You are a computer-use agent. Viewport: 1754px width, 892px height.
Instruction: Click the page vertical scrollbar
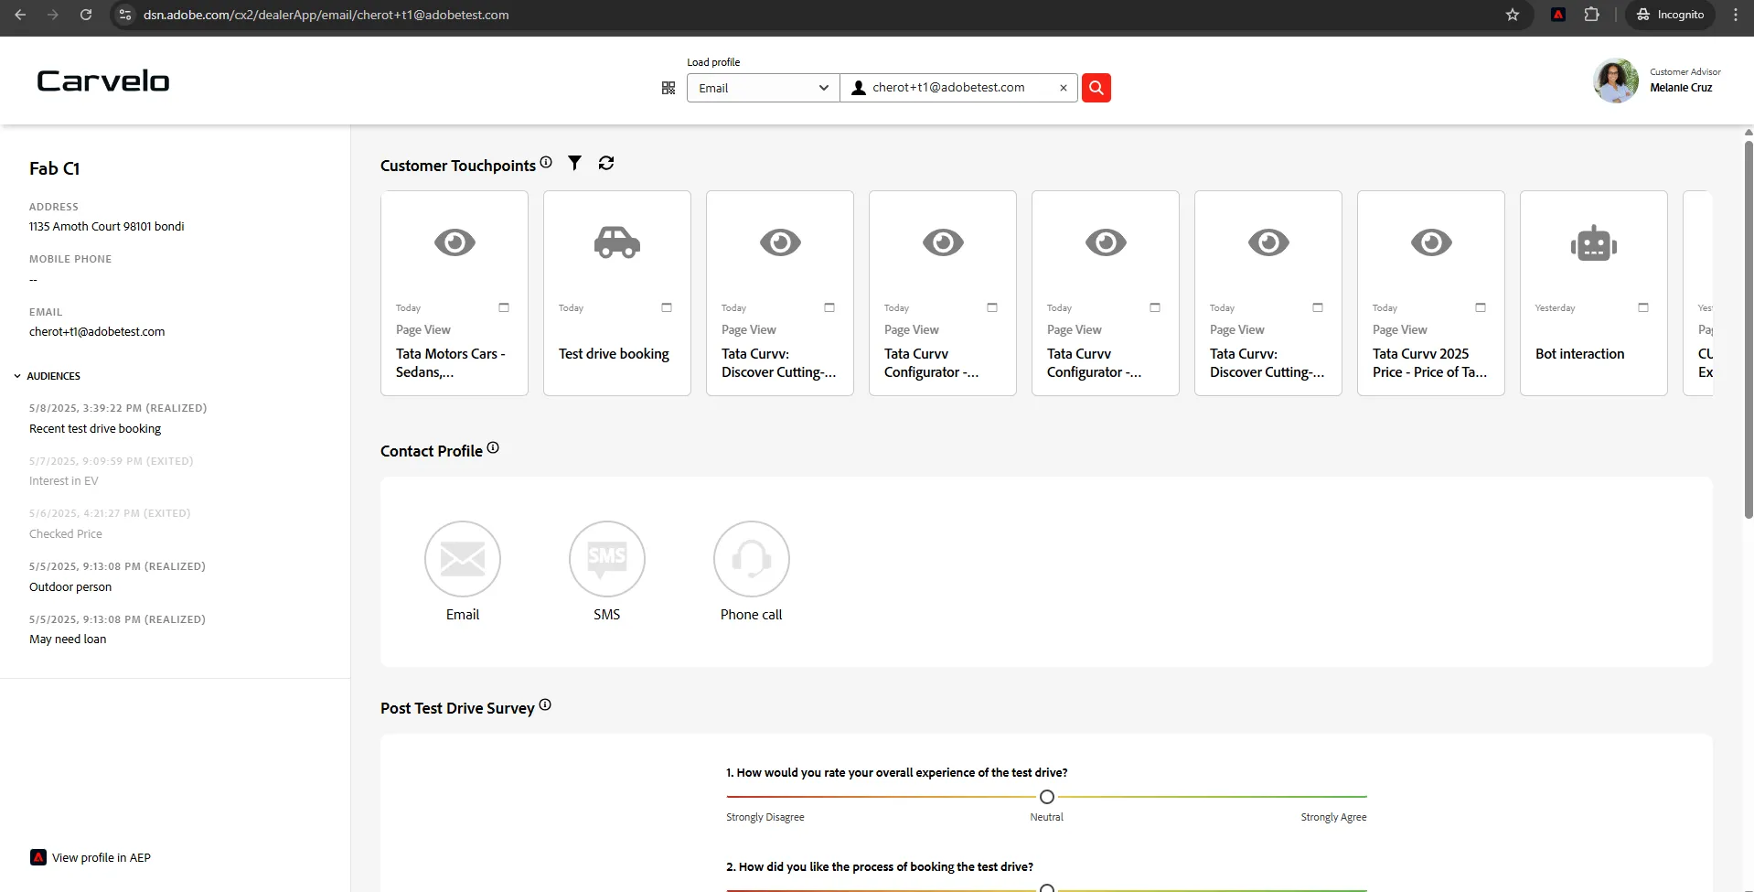pyautogui.click(x=1749, y=329)
